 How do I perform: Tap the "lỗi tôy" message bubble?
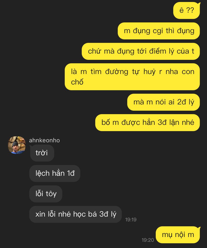point(46,194)
